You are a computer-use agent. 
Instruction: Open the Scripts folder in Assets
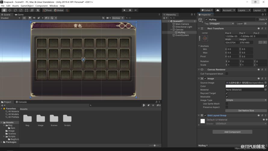67,120
